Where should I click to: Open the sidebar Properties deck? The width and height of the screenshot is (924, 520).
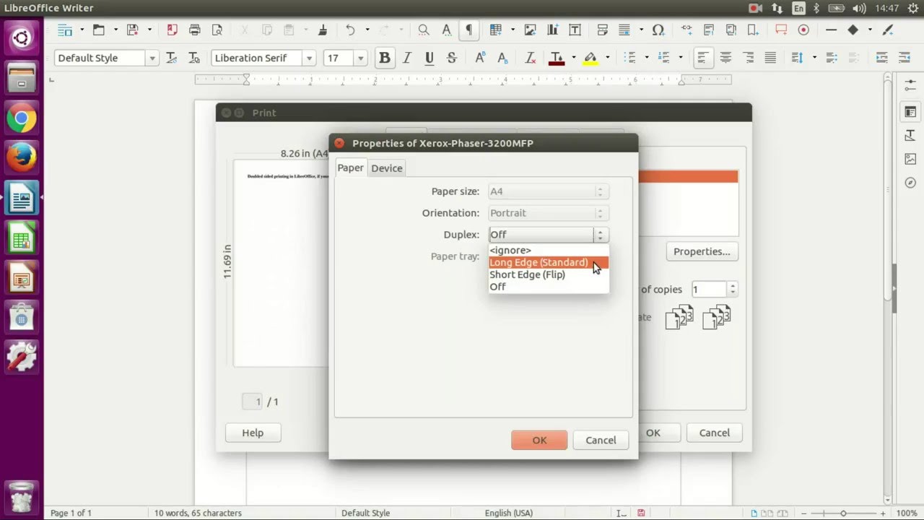[x=910, y=112]
